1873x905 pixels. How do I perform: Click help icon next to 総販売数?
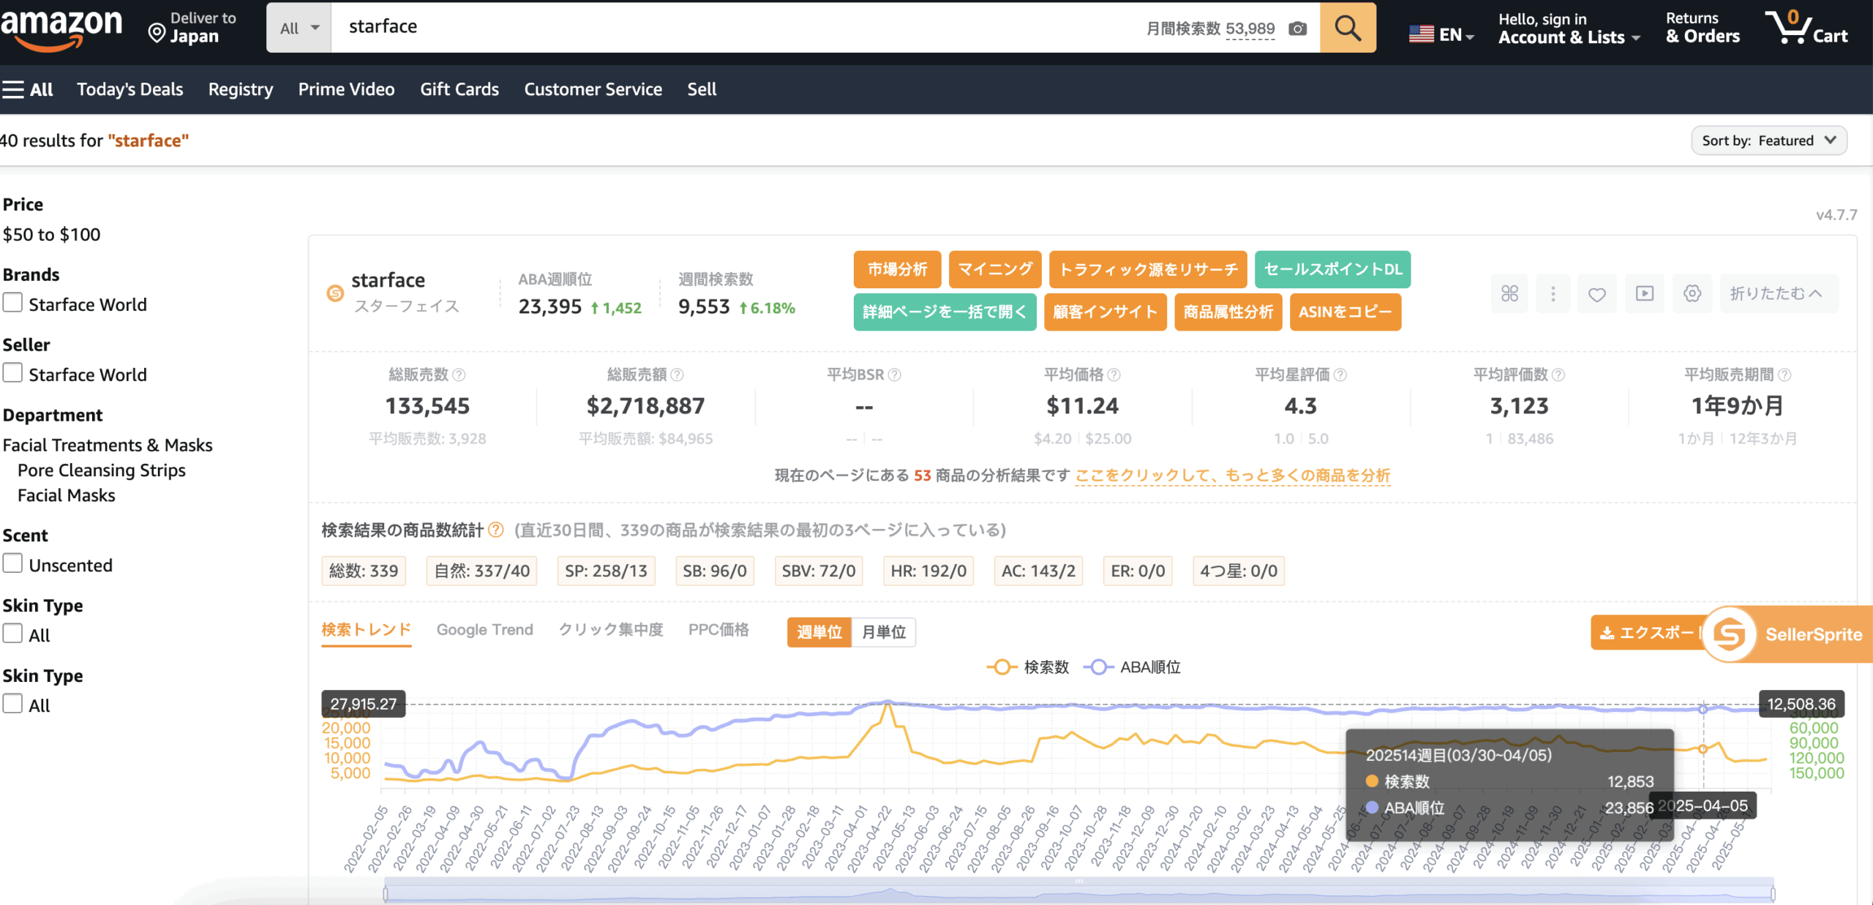[x=459, y=375]
